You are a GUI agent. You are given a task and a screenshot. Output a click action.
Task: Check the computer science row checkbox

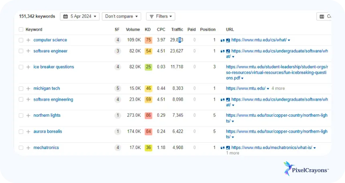(21, 40)
